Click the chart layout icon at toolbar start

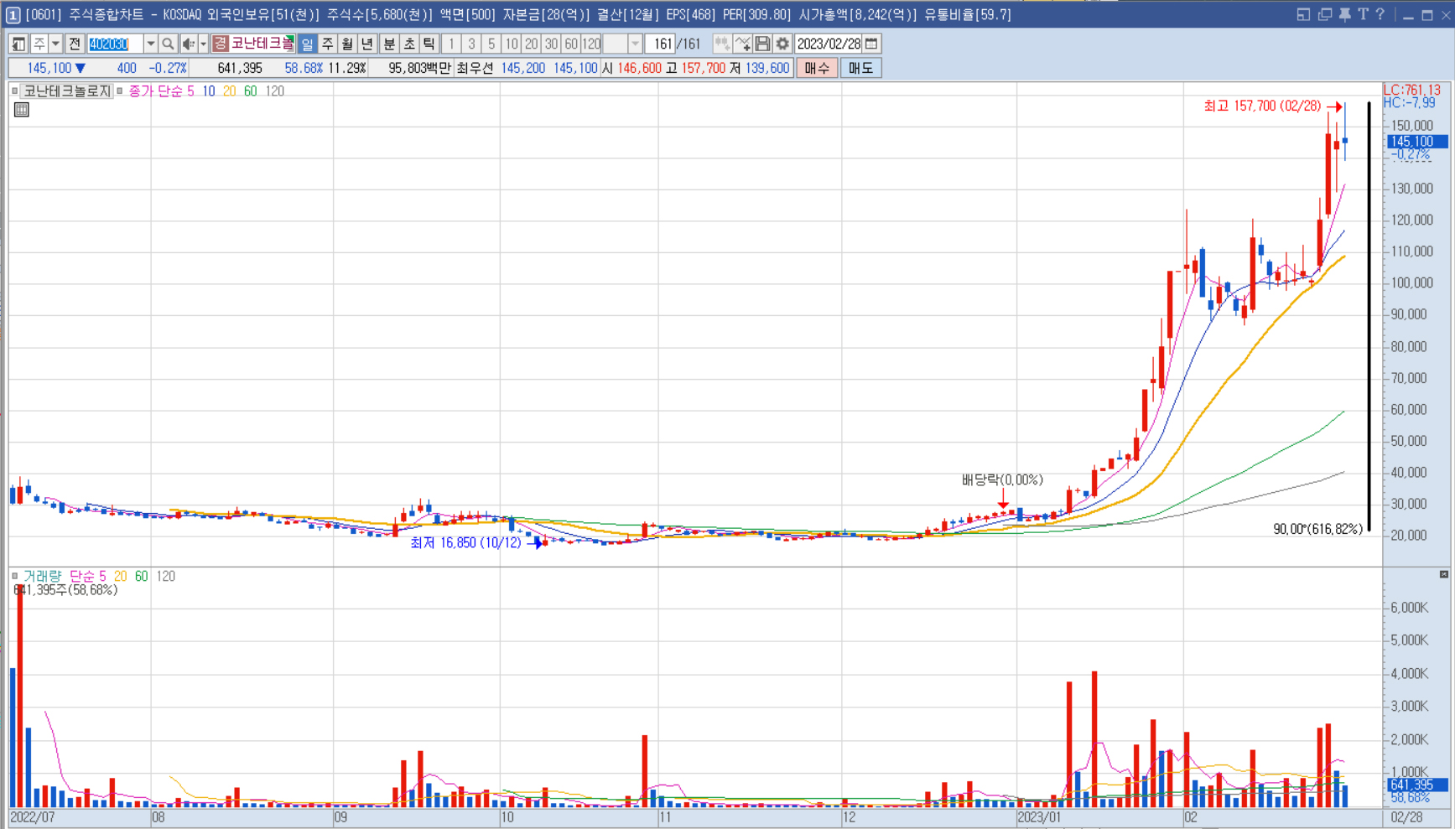pos(18,44)
